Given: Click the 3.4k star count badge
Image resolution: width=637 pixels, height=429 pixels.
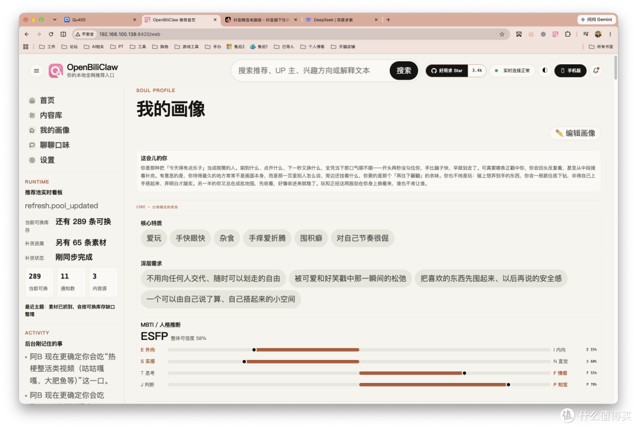Looking at the screenshot, I should 477,71.
